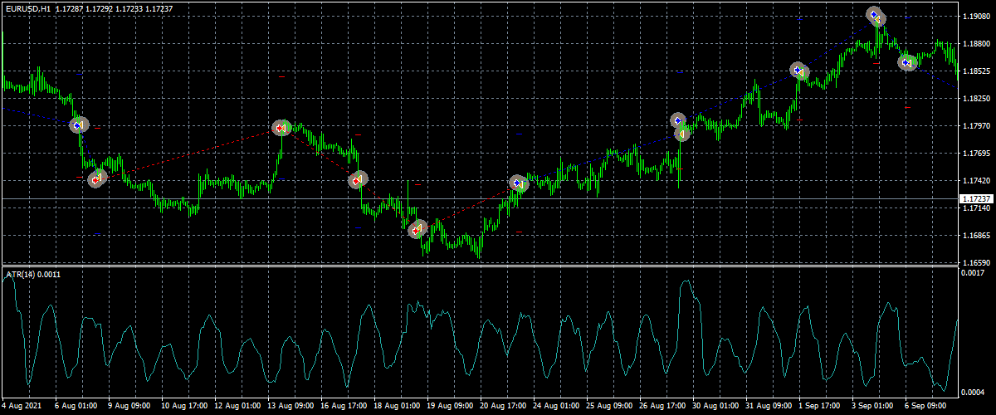Click the red trade marker at 13 Aug
The width and height of the screenshot is (996, 415).
tap(281, 128)
